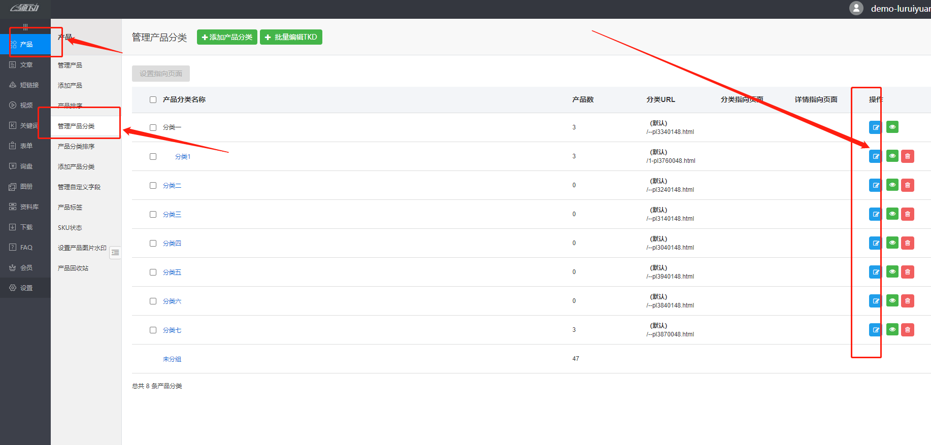Click the blue edit icon for 分类一
The width and height of the screenshot is (931, 445).
point(875,127)
